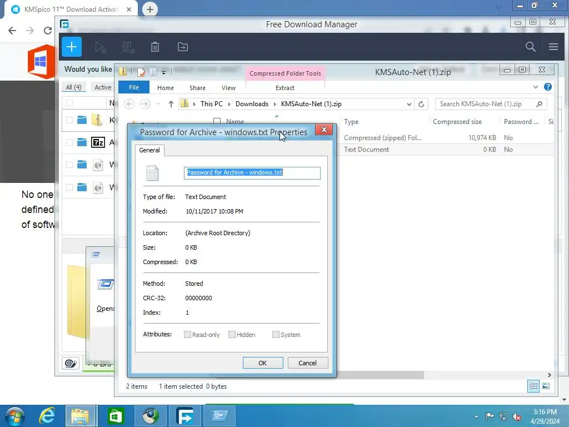Close the Properties dialog with red X
569x427 pixels.
[324, 130]
